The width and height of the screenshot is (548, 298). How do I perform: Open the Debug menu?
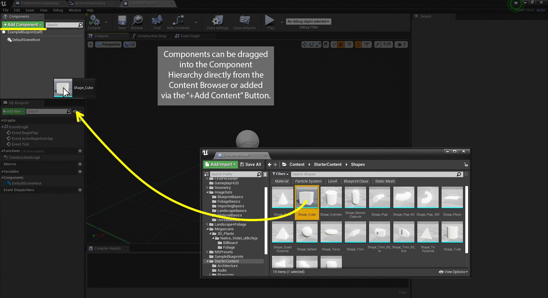coord(58,10)
